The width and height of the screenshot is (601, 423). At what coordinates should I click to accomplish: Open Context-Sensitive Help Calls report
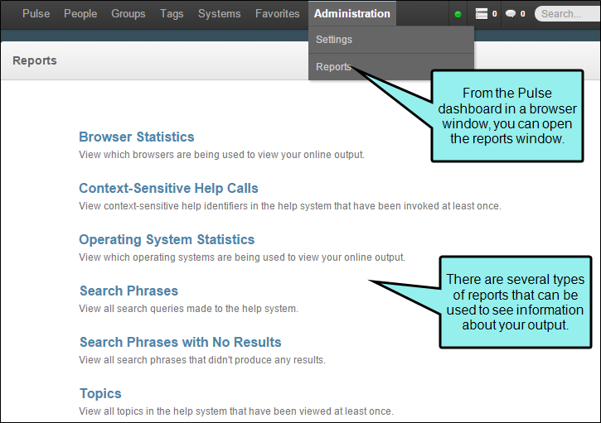[x=168, y=189]
